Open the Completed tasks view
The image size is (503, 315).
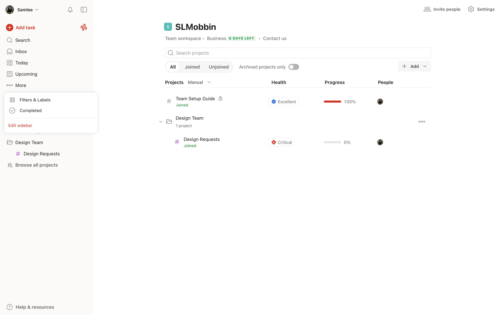pos(30,111)
